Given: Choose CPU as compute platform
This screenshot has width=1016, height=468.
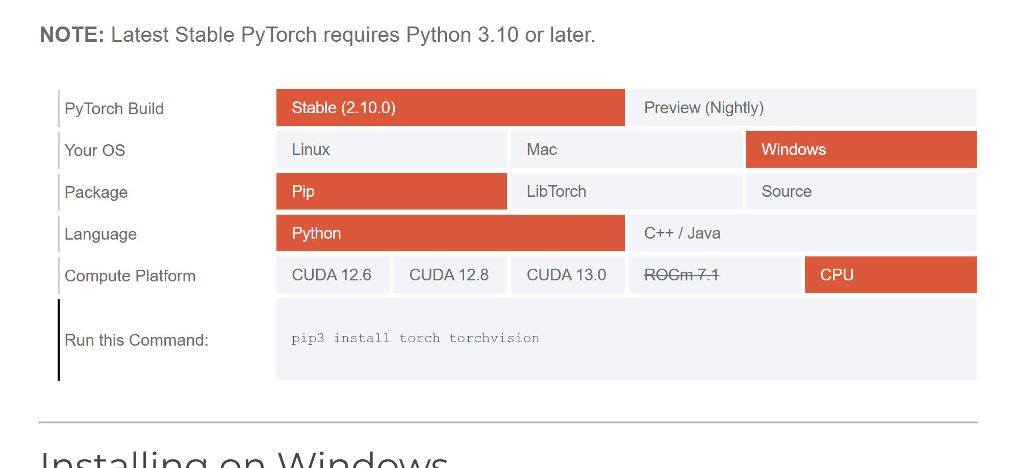Looking at the screenshot, I should pos(891,275).
